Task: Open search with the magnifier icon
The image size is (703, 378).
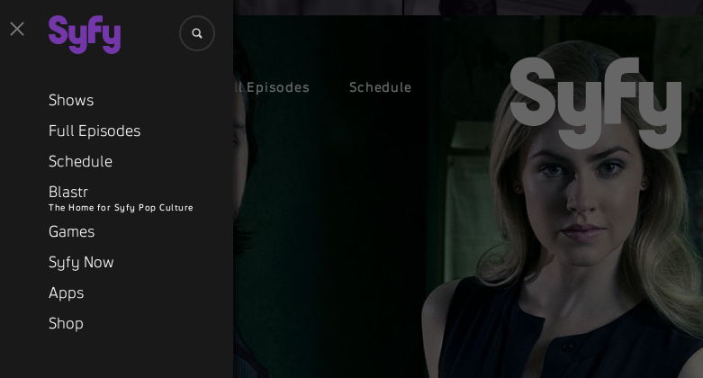Action: coord(197,33)
